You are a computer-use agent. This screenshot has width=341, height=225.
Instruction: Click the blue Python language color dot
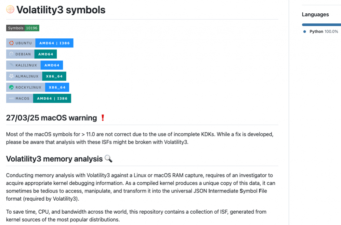click(305, 31)
